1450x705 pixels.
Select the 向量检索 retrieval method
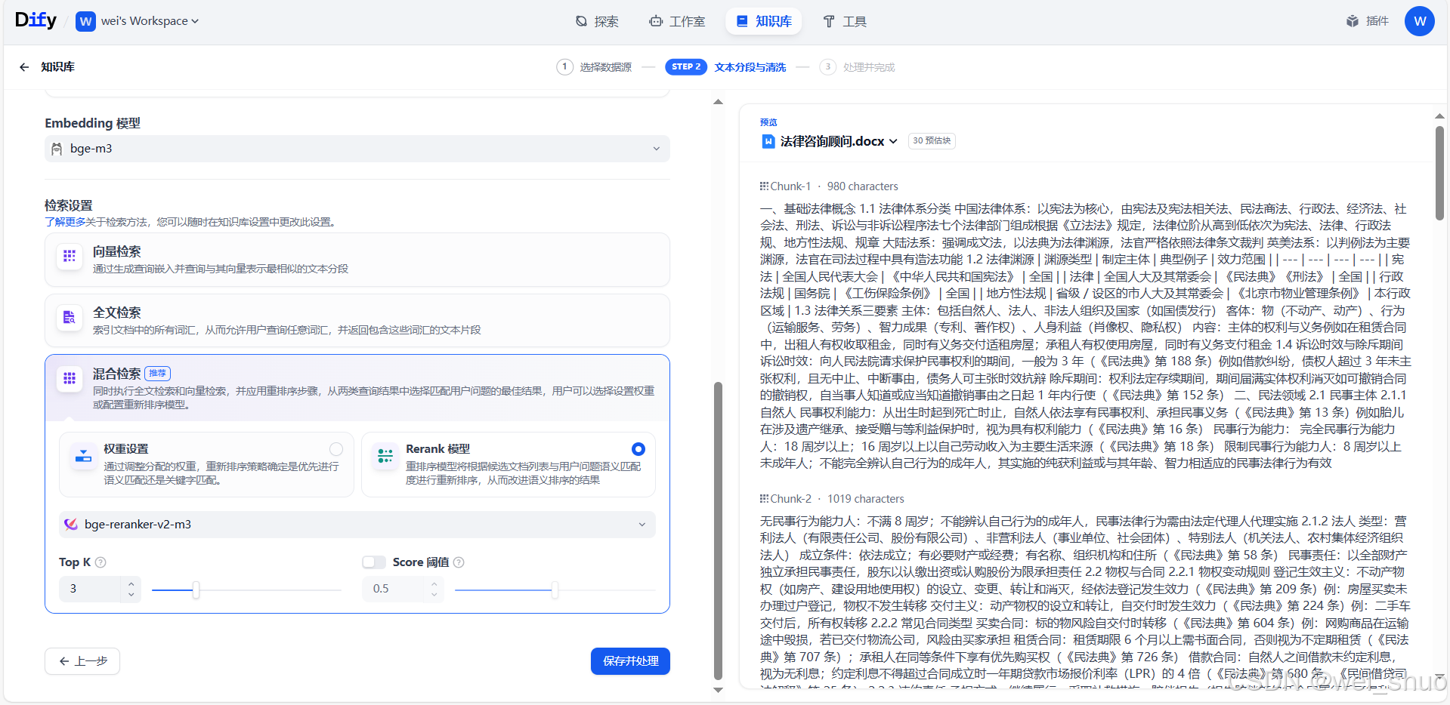click(357, 259)
